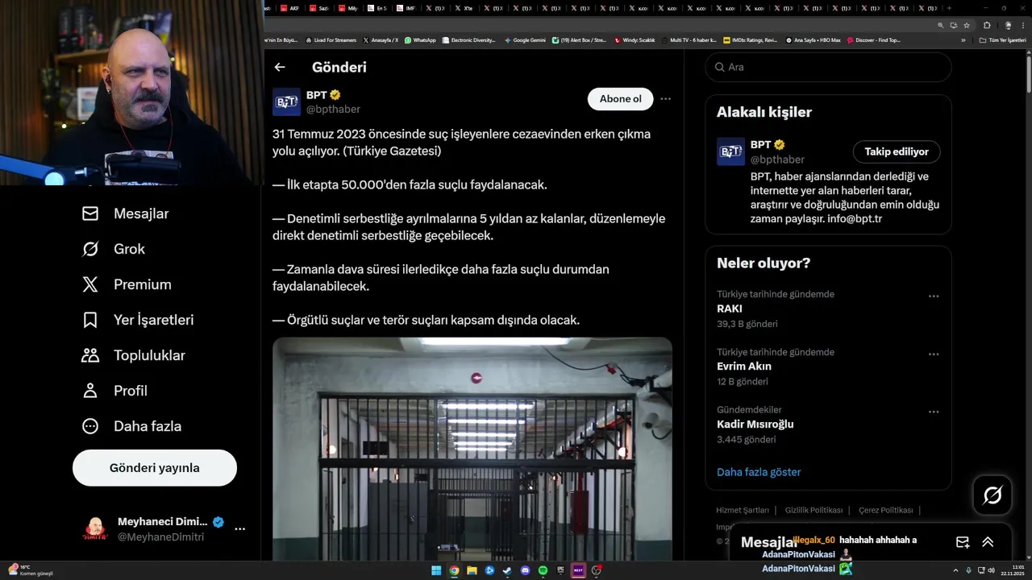Open the WhatsApp bookmark
Screen dimensions: 1032x580
pyautogui.click(x=420, y=39)
